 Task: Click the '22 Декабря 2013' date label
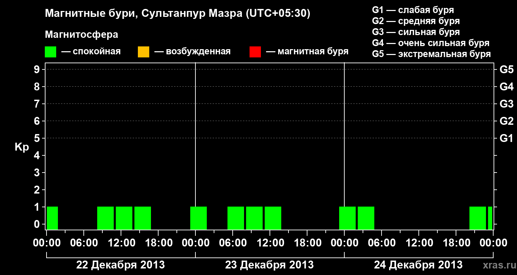click(120, 265)
